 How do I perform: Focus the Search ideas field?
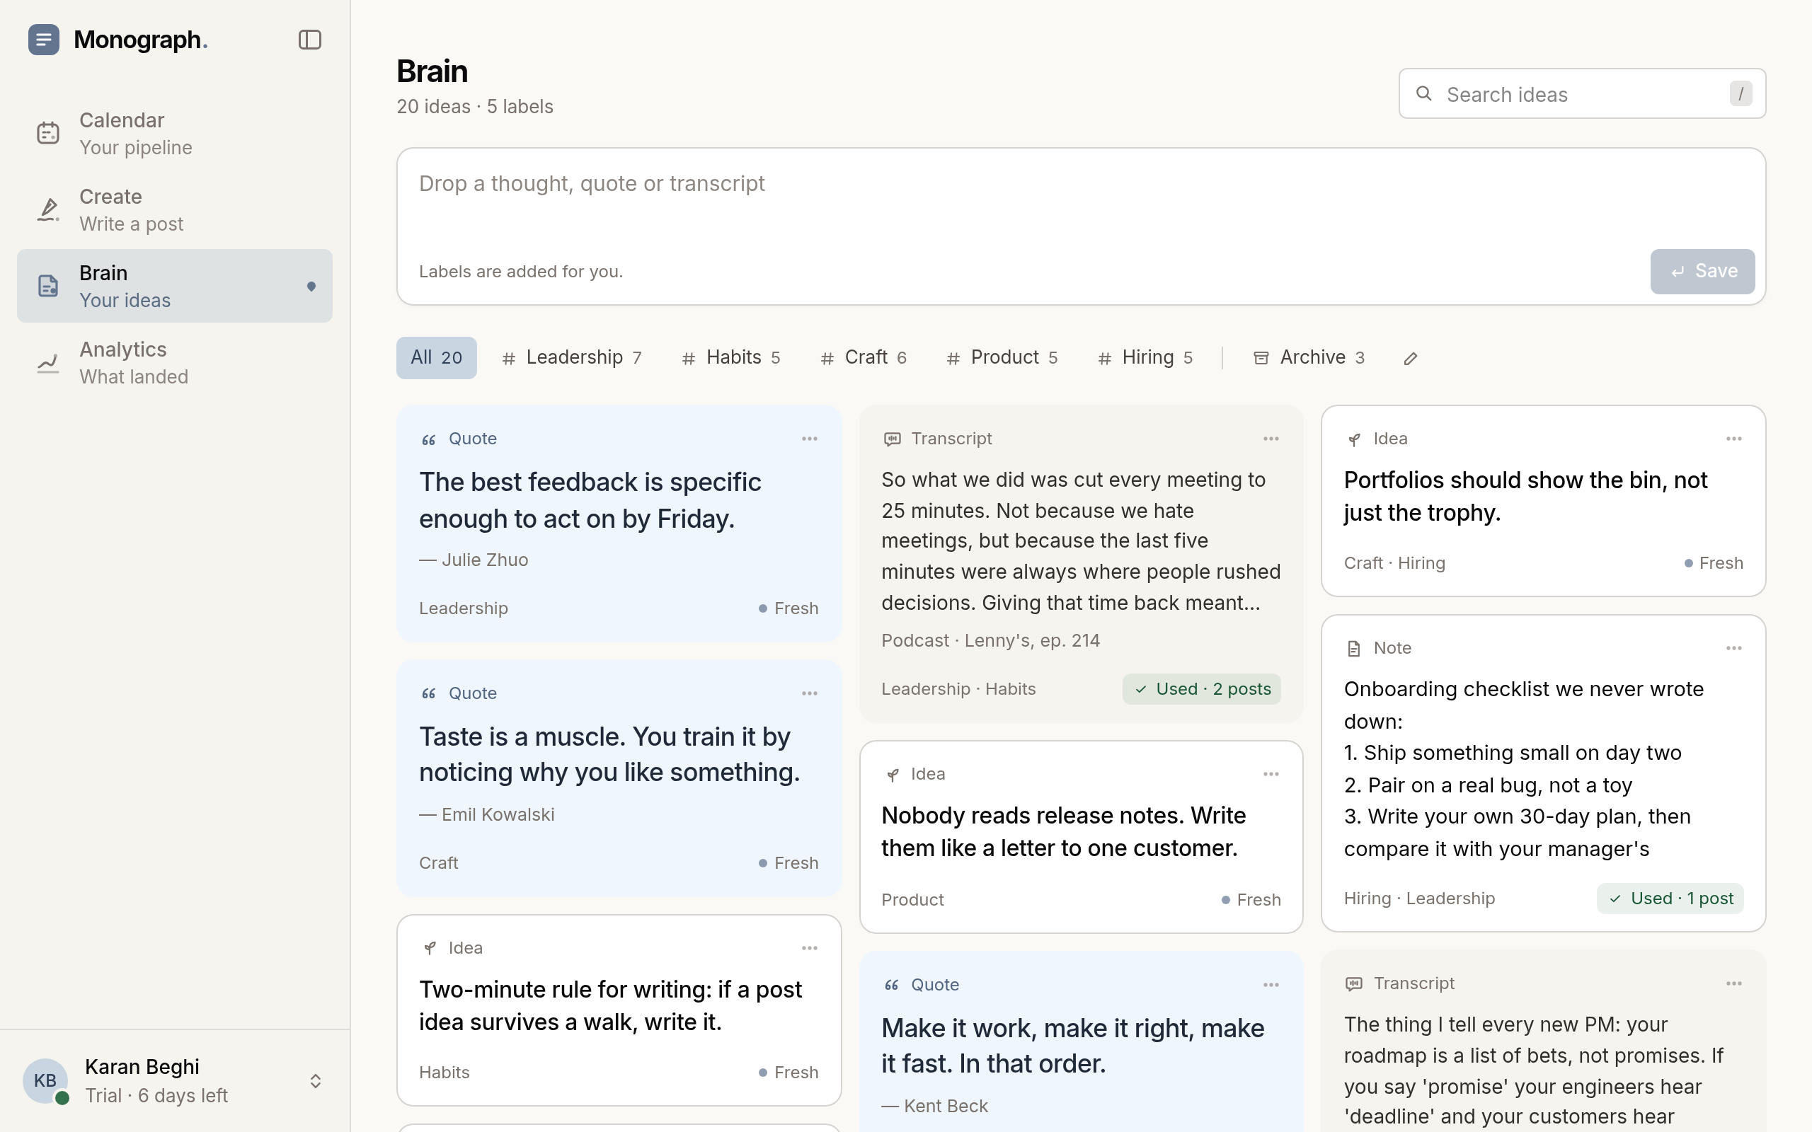[1582, 93]
